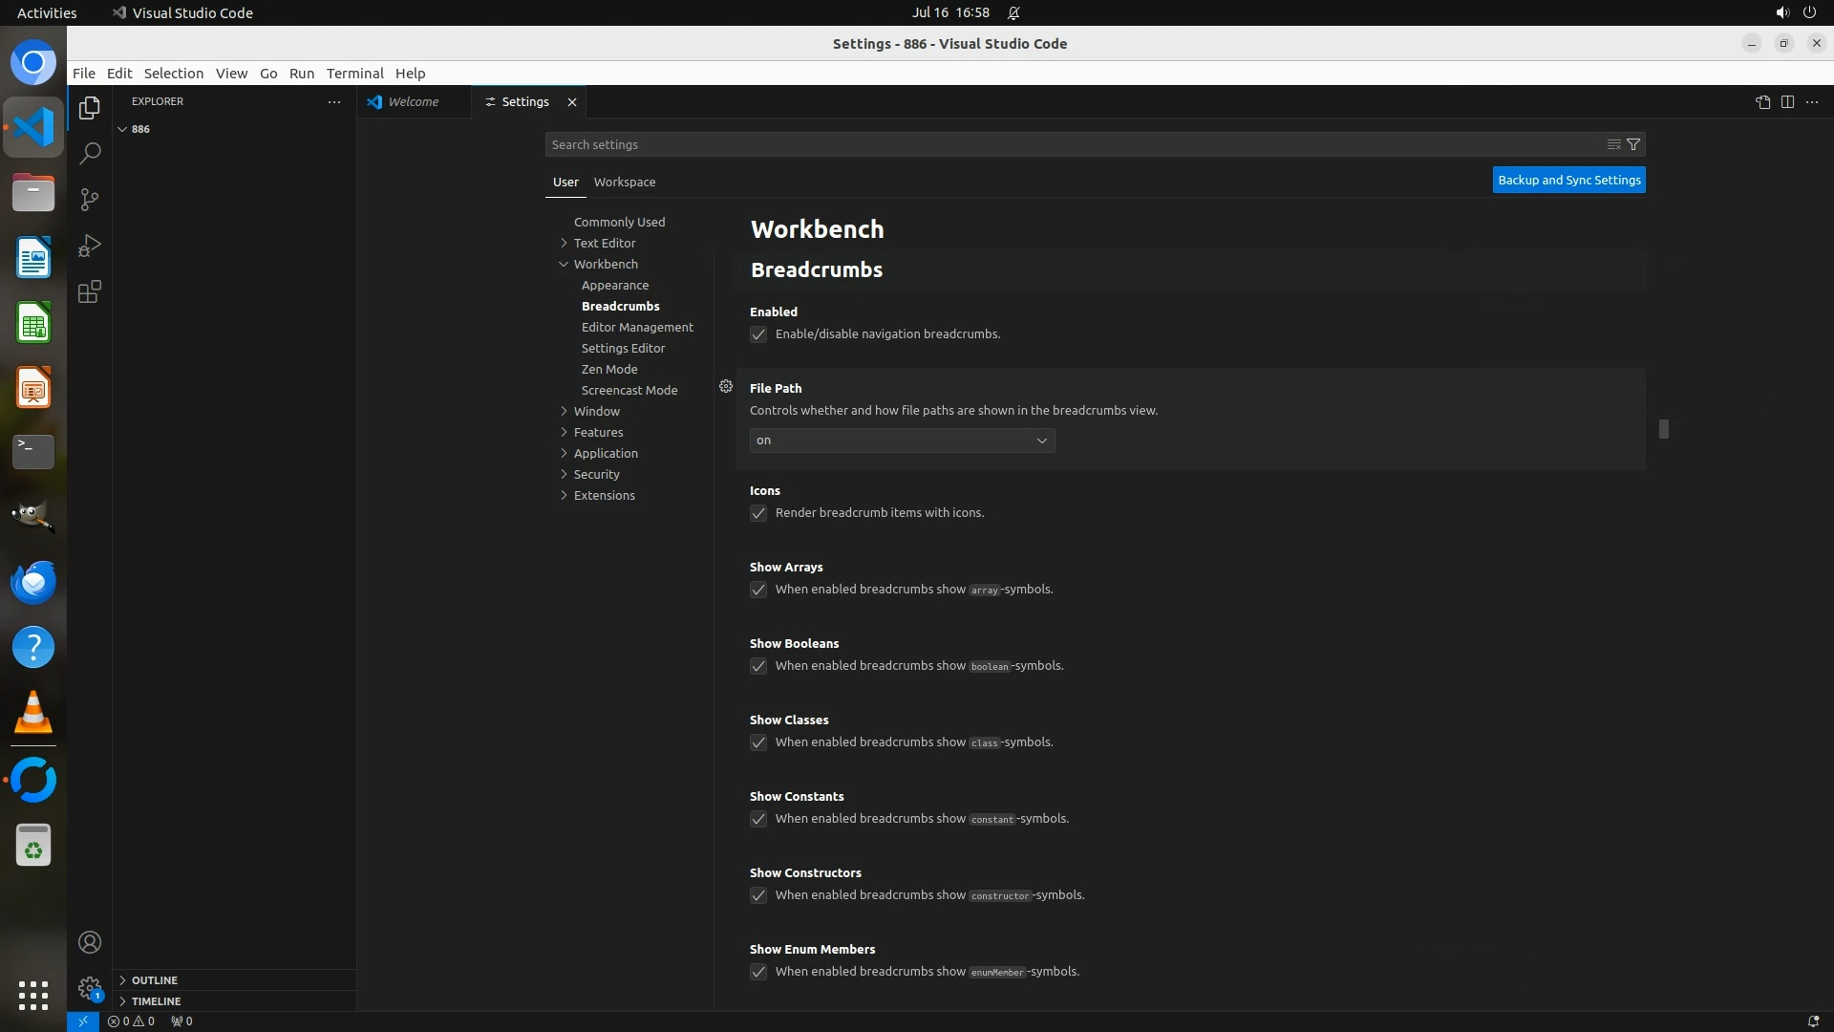Image resolution: width=1834 pixels, height=1032 pixels.
Task: Toggle the Show Classes checkbox
Action: pyautogui.click(x=758, y=742)
